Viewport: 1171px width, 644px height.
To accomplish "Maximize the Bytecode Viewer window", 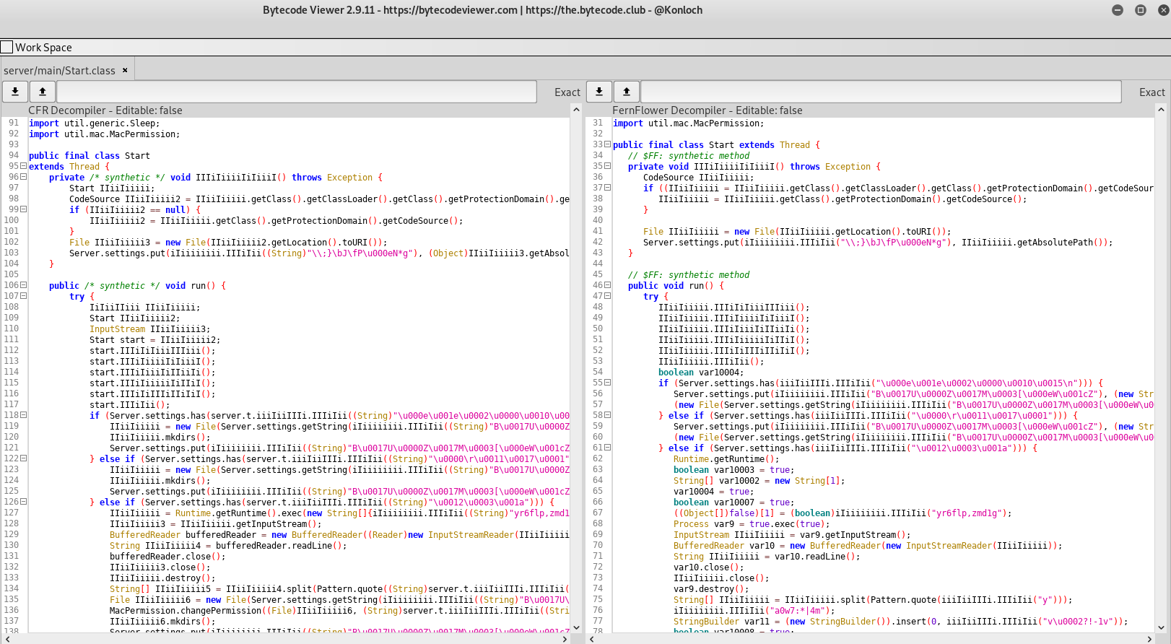I will (x=1141, y=10).
